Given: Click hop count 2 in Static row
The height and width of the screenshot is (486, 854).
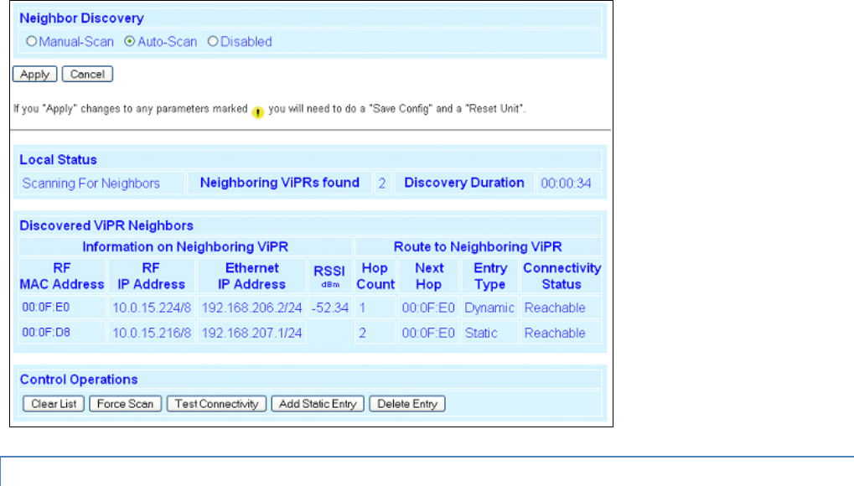Looking at the screenshot, I should (363, 333).
